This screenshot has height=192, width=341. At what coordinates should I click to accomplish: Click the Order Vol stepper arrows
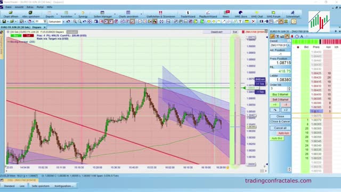[x=289, y=89]
